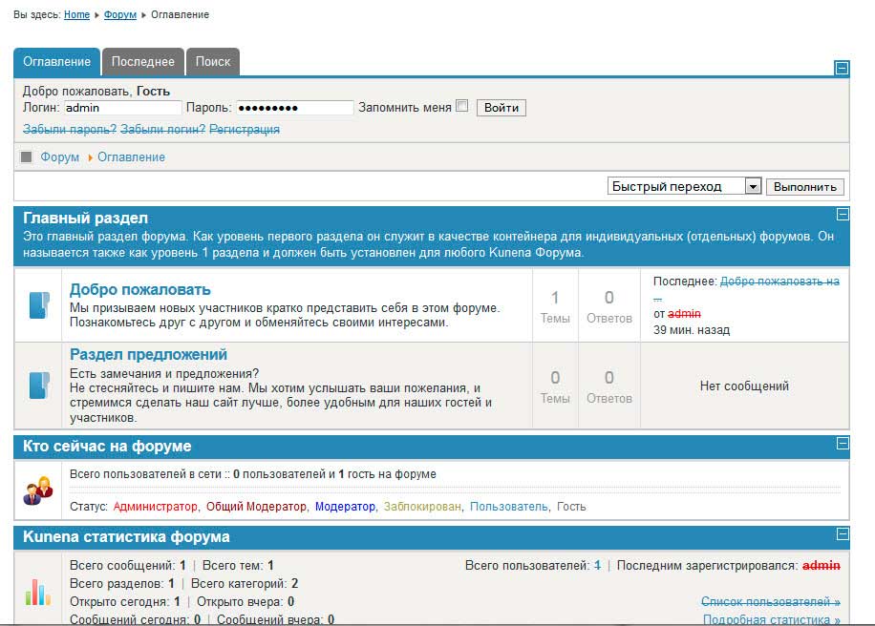
Task: Click the blue Модератор status label
Action: coord(345,507)
